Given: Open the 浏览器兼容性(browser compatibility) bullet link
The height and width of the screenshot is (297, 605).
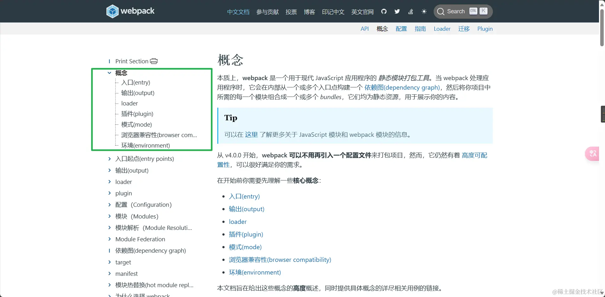Looking at the screenshot, I should point(280,260).
